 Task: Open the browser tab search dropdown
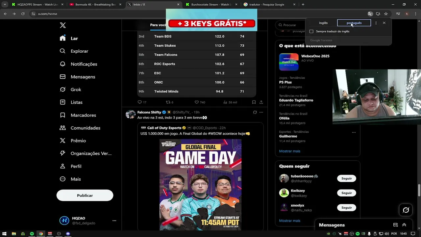[5, 5]
